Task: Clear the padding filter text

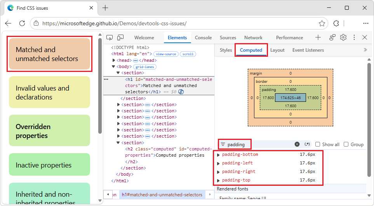Action: (x=297, y=144)
